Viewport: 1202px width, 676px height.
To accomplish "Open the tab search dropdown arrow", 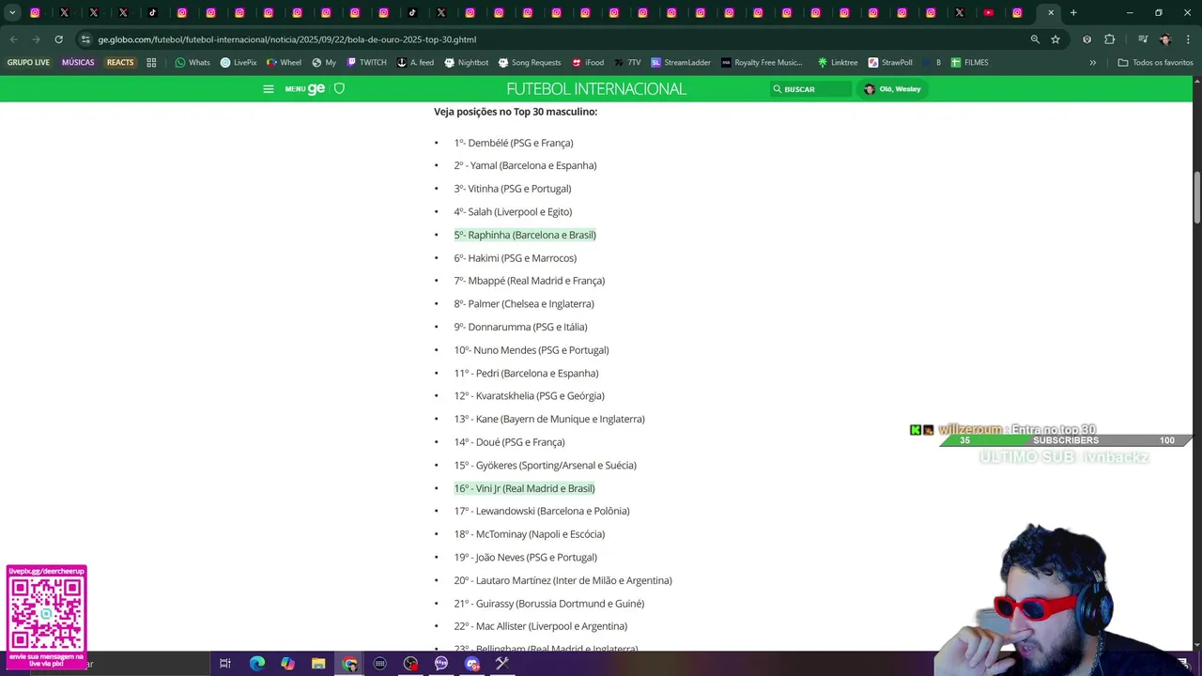I will [x=12, y=13].
